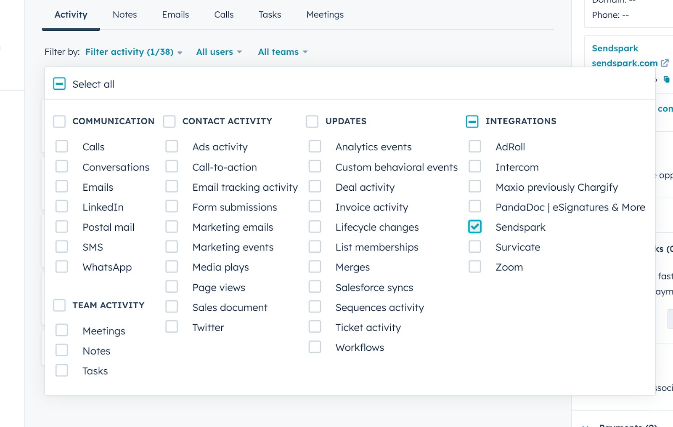Go to the Tasks tab
This screenshot has width=673, height=427.
270,15
